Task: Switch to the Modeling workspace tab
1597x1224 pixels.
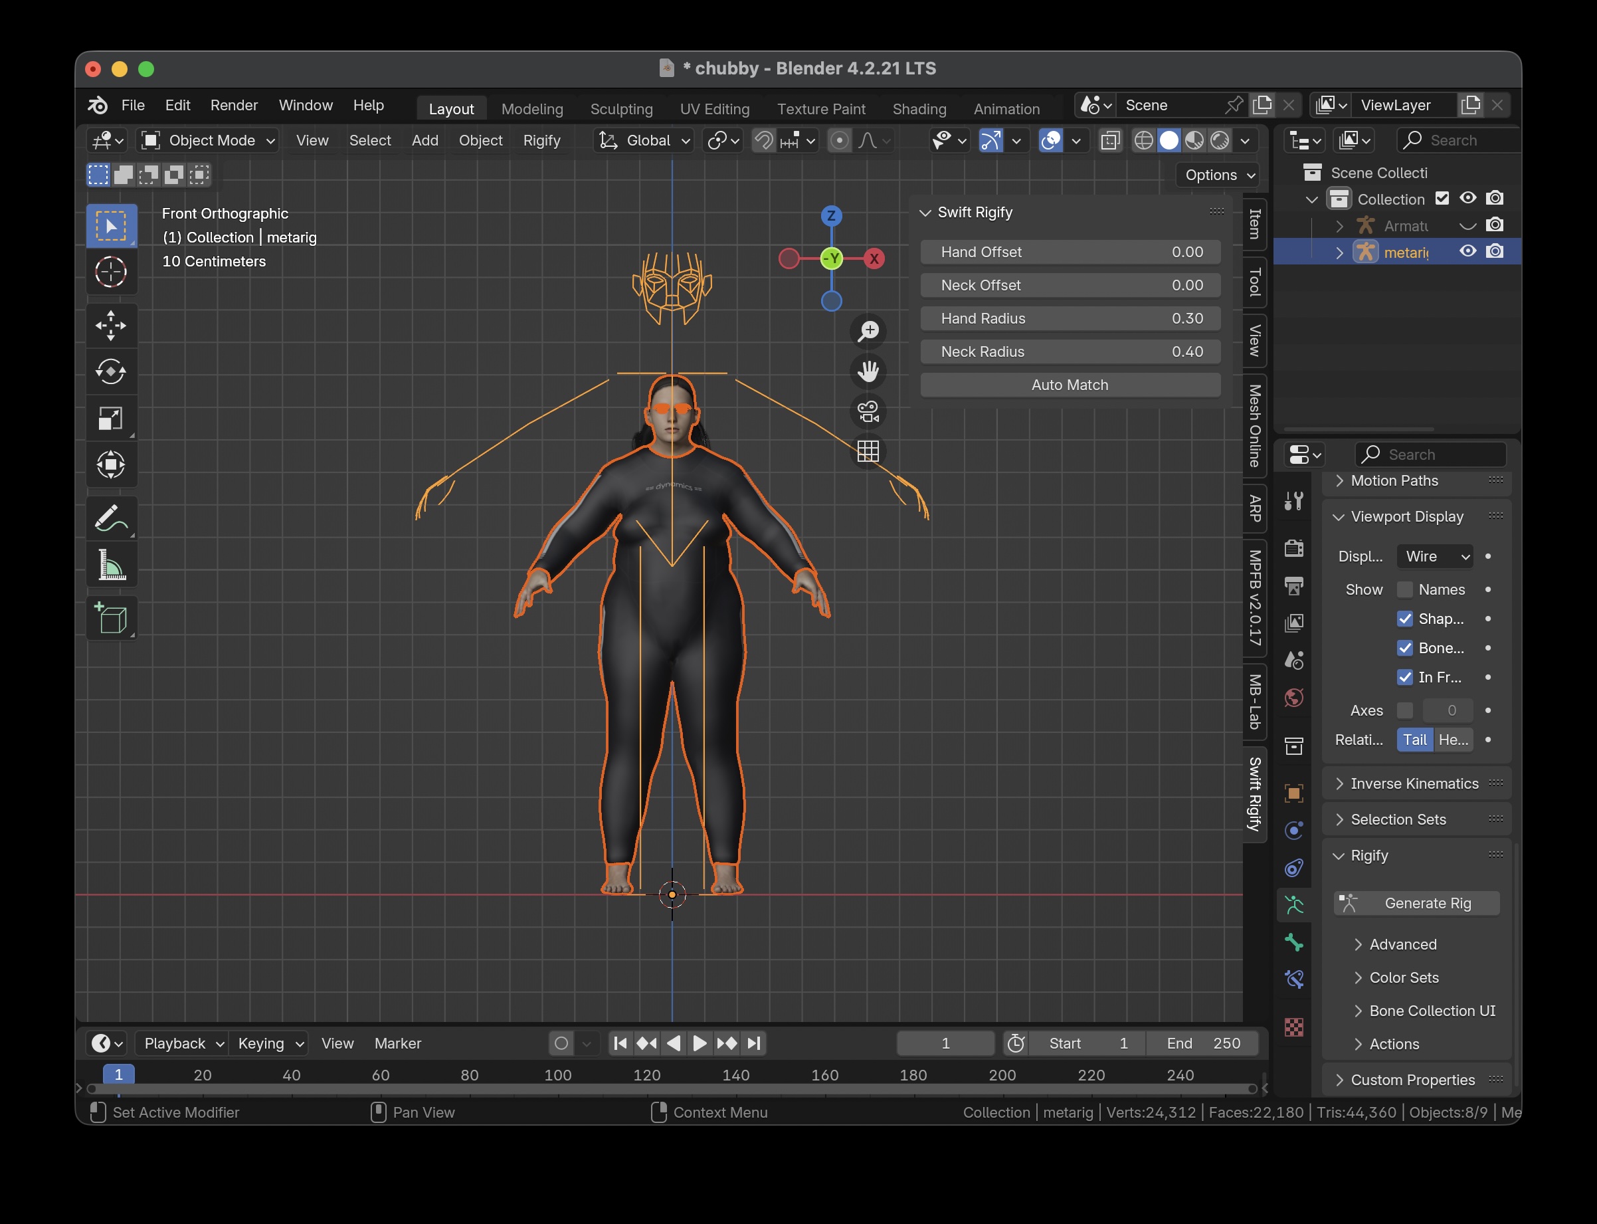Action: point(532,108)
